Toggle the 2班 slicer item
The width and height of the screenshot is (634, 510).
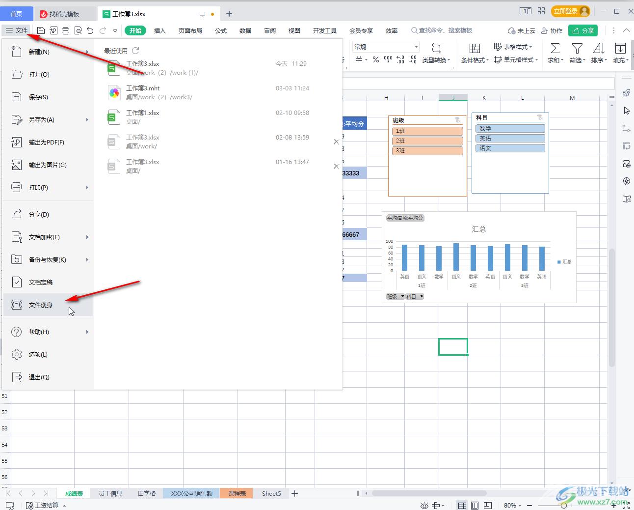point(427,141)
